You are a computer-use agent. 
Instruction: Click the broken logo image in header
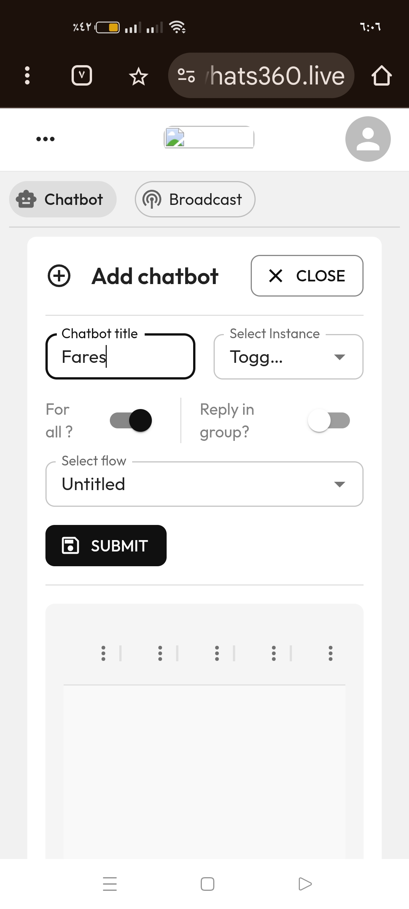(x=209, y=137)
